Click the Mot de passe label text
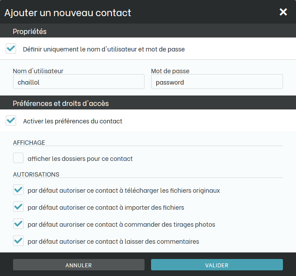This screenshot has width=296, height=276. 170,71
